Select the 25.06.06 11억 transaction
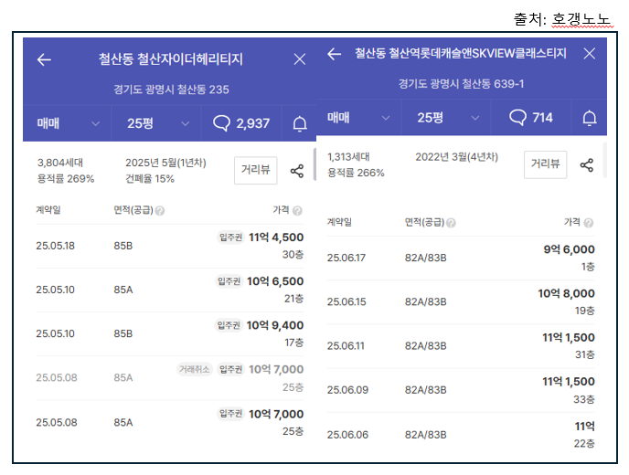Image resolution: width=629 pixels, height=475 pixels. pos(461,435)
